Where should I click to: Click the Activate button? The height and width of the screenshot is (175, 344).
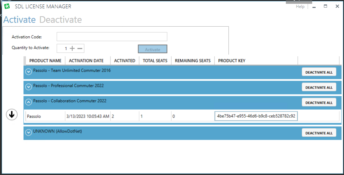tap(153, 49)
